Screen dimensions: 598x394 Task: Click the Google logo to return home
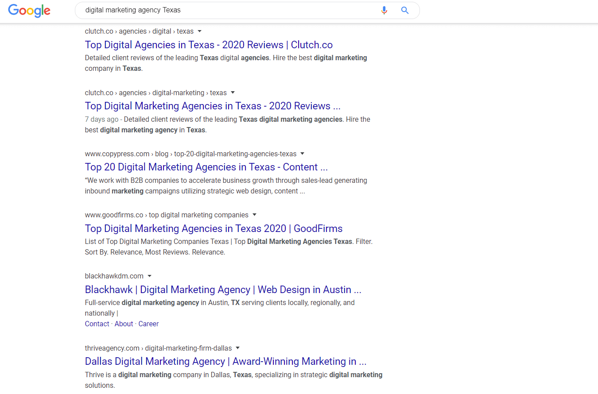point(29,11)
